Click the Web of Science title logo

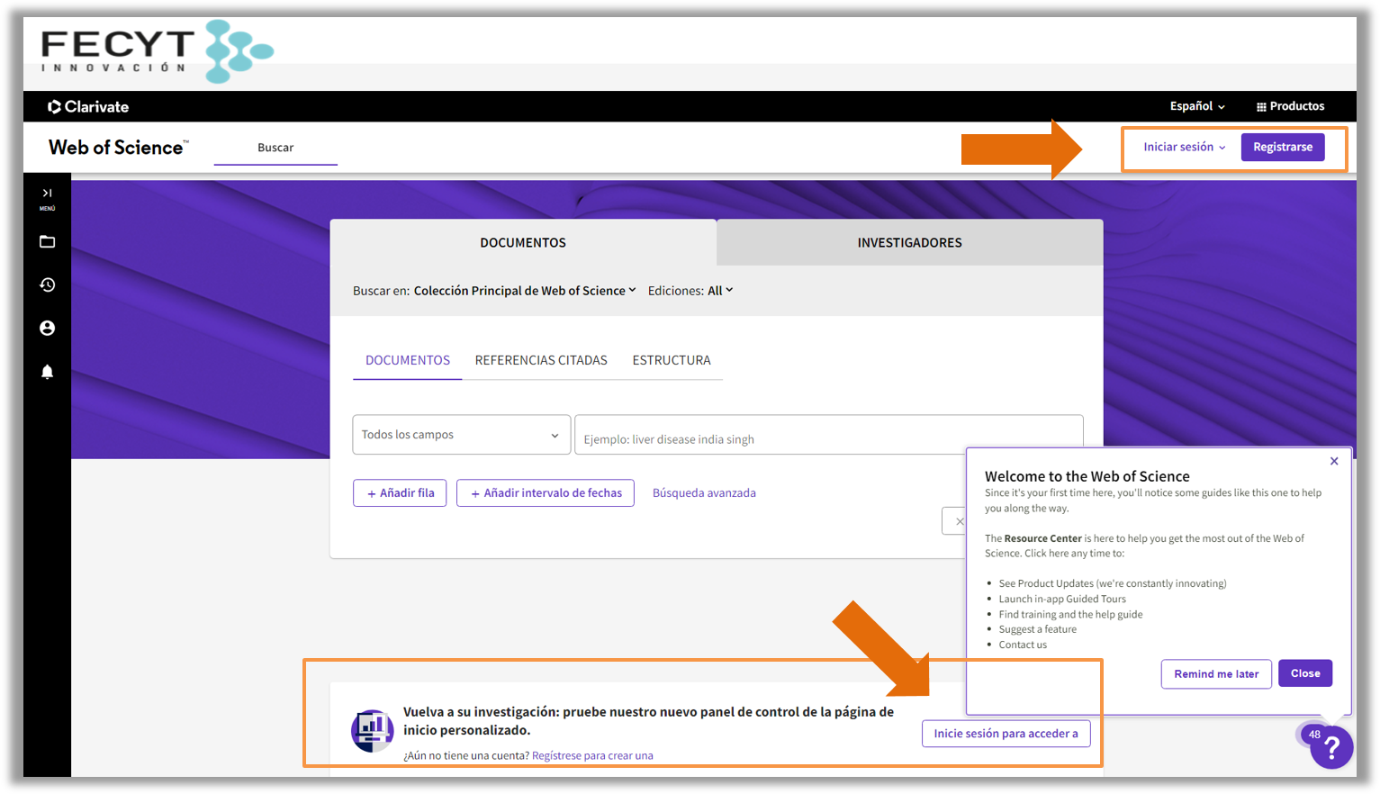coord(119,148)
